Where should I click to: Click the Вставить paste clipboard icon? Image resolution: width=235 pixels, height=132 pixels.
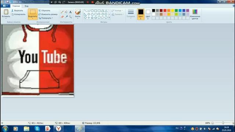pyautogui.click(x=6, y=12)
